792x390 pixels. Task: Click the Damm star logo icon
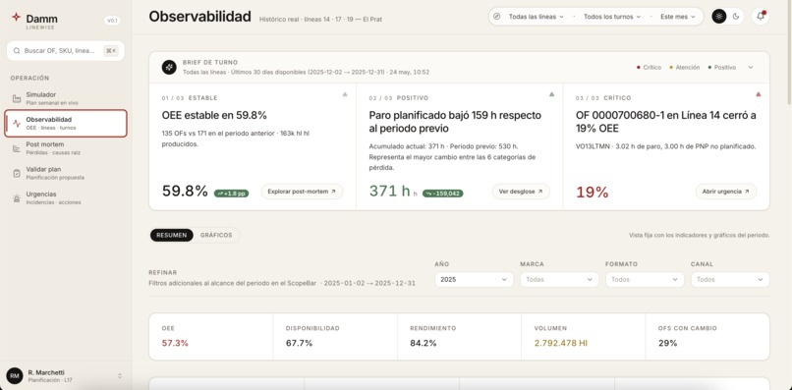coord(16,17)
